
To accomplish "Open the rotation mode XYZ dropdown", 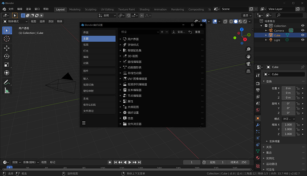I will (x=289, y=119).
